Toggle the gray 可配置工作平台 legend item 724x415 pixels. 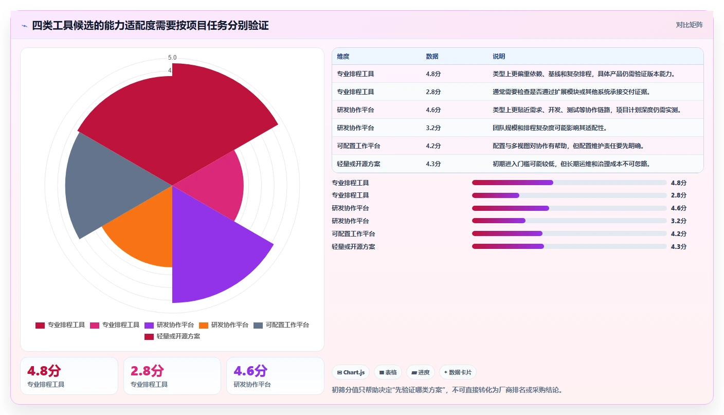click(282, 325)
